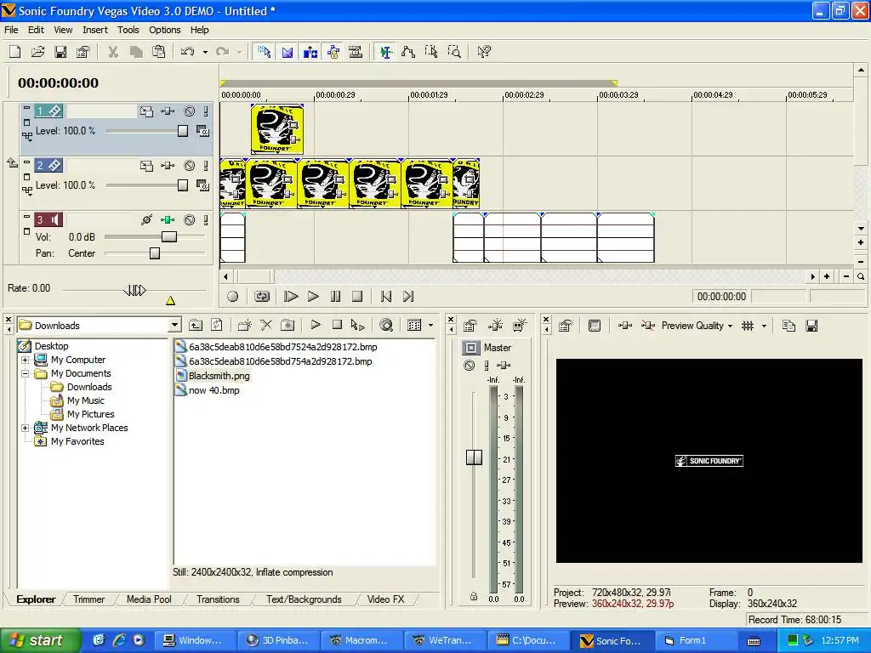Click the Paste clipboard icon
Screen dimensions: 871x653
(159, 52)
